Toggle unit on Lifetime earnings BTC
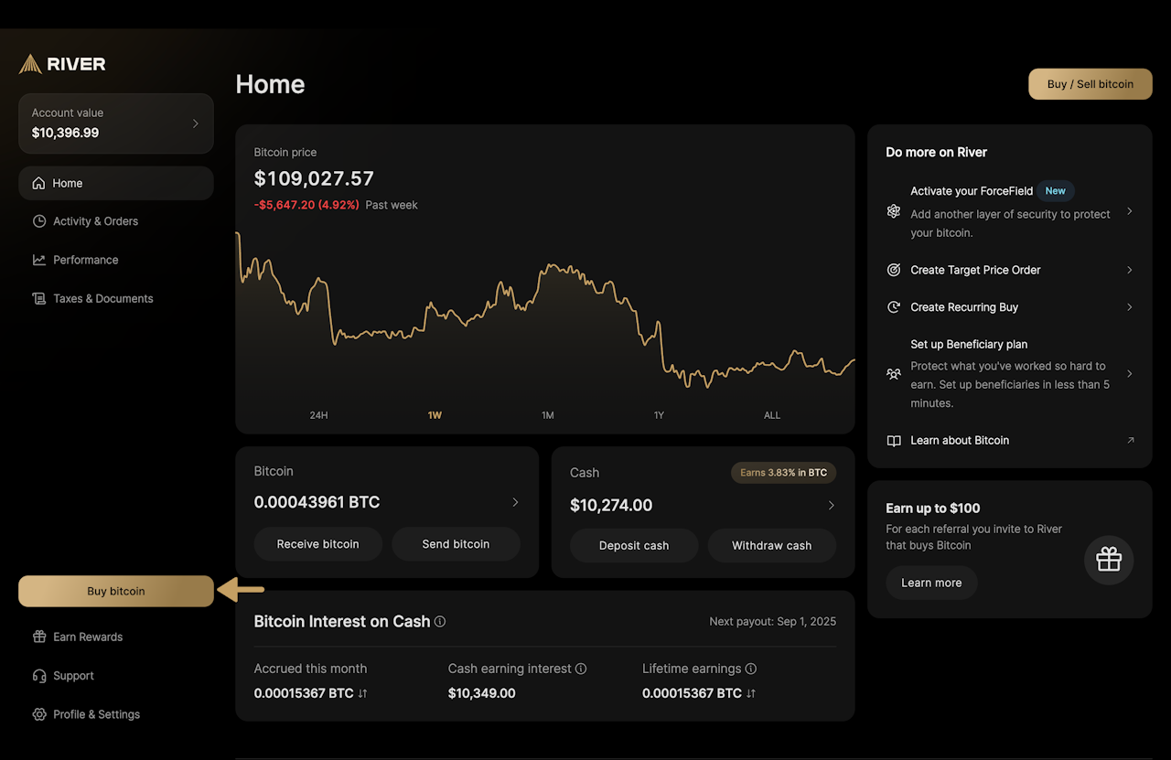 click(751, 693)
